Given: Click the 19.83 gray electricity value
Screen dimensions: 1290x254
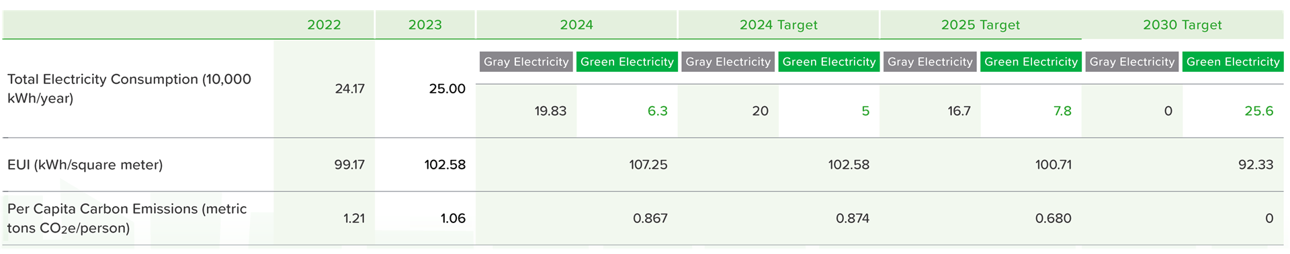Looking at the screenshot, I should [550, 111].
